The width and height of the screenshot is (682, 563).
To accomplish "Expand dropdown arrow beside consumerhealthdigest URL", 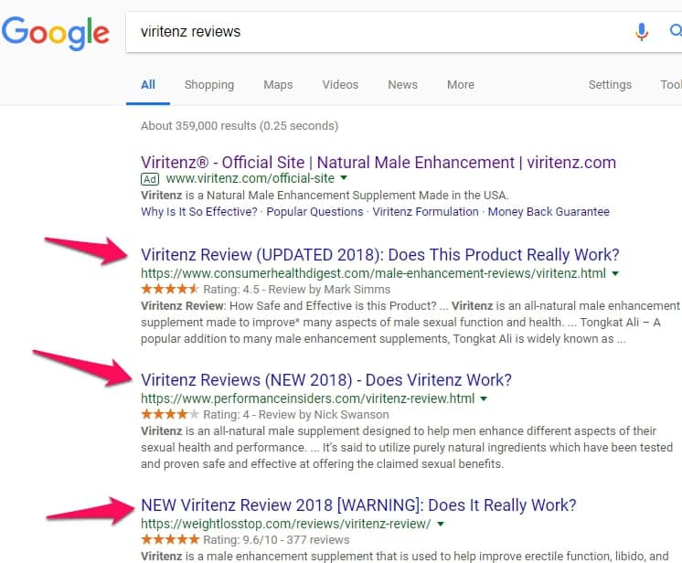I will [x=615, y=273].
